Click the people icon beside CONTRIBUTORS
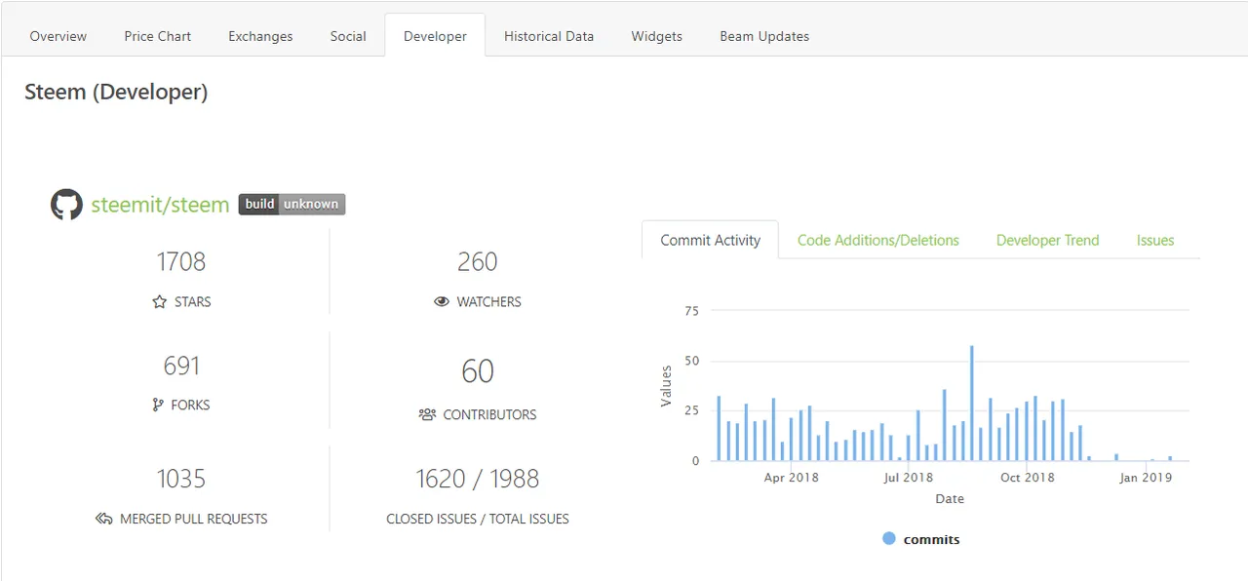The height and width of the screenshot is (581, 1248). 427,414
